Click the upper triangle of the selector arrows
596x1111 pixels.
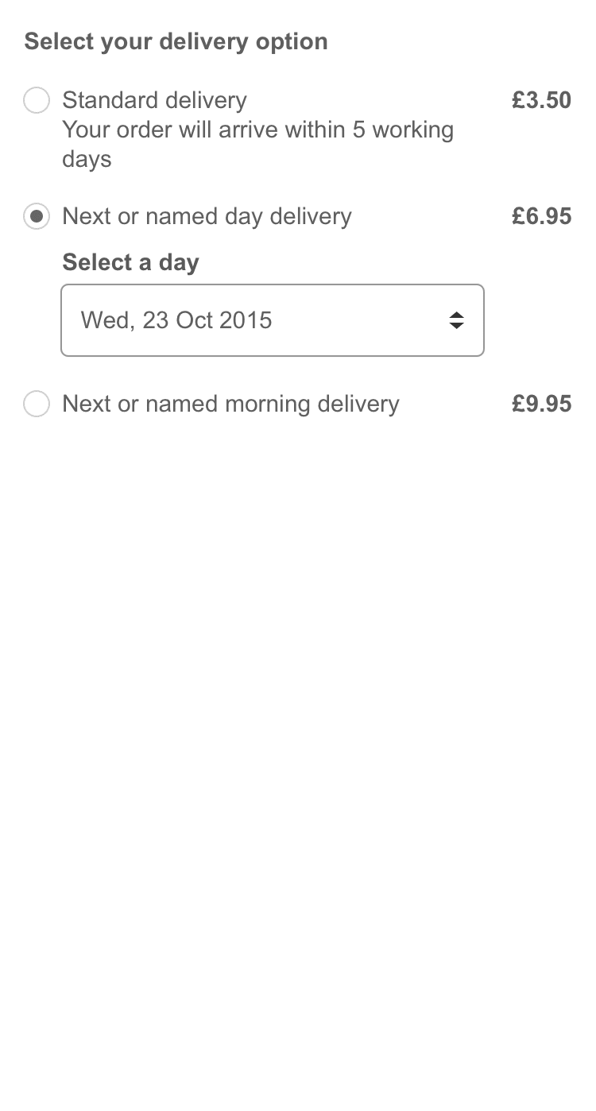pos(456,315)
